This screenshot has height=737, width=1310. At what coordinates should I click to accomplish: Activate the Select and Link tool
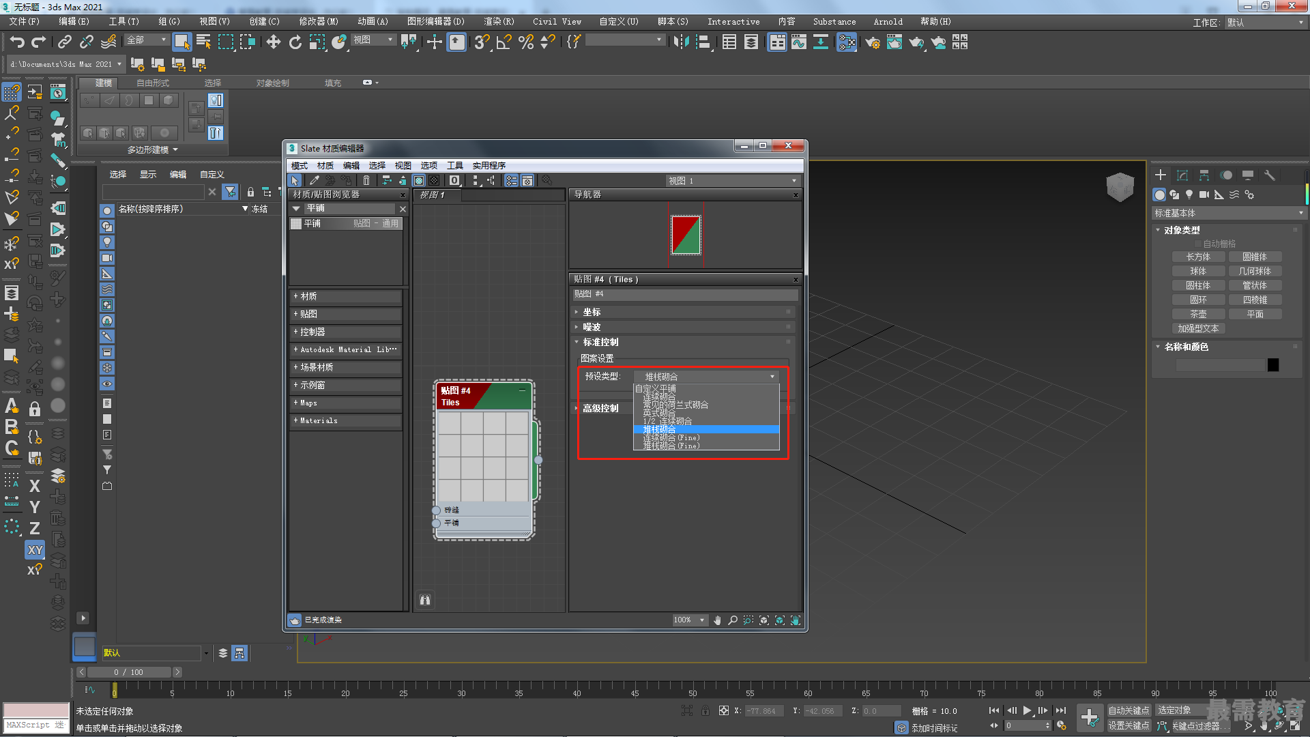[x=65, y=42]
